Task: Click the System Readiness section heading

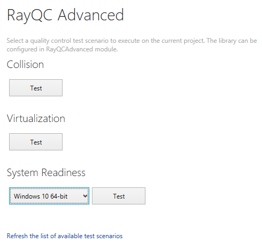Action: pos(46,173)
